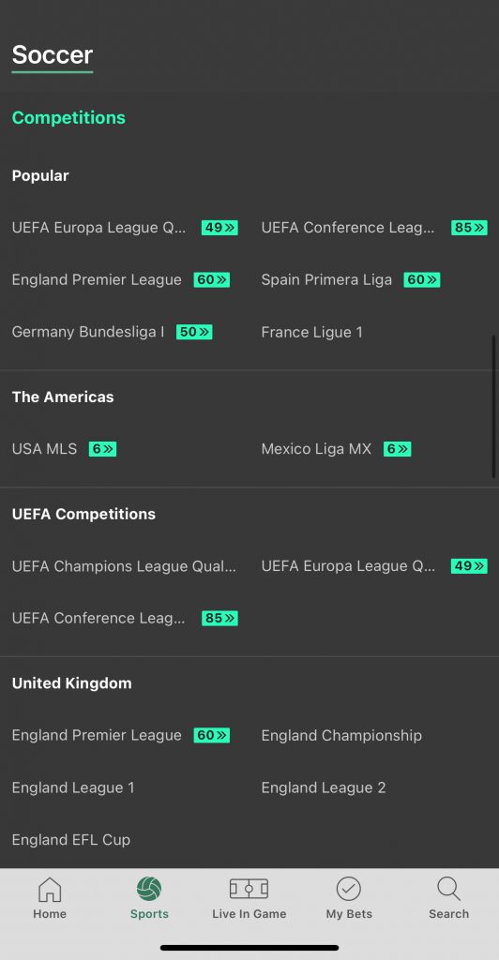Open France Ligue 1 competition

pyautogui.click(x=311, y=332)
